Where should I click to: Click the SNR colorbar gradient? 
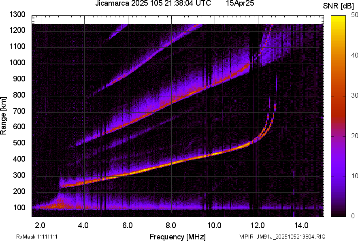[x=339, y=116]
